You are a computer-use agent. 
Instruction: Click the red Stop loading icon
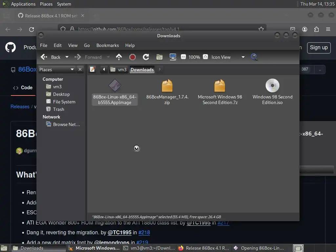click(x=133, y=57)
